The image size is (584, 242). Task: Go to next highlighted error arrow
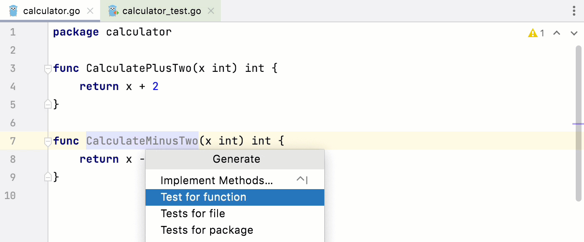(574, 33)
